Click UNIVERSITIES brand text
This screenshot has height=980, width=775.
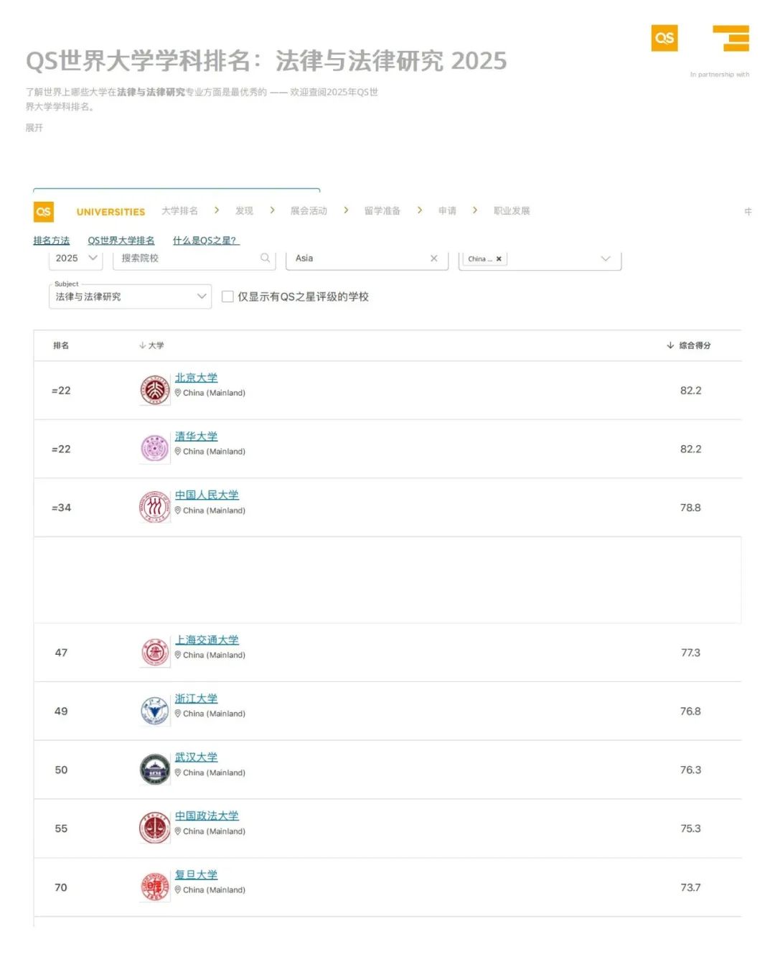tap(111, 212)
